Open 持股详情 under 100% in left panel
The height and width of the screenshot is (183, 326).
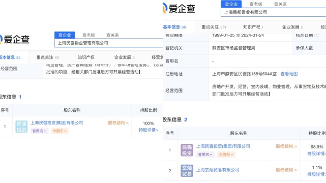[x=148, y=130]
